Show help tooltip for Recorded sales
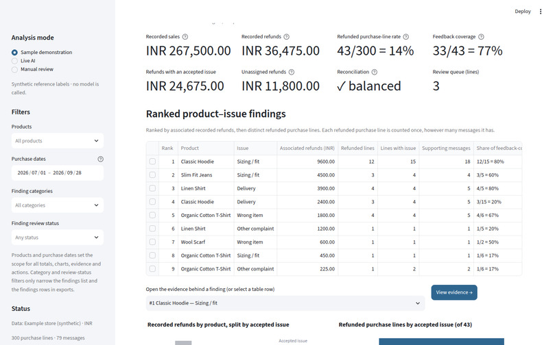 click(x=185, y=36)
